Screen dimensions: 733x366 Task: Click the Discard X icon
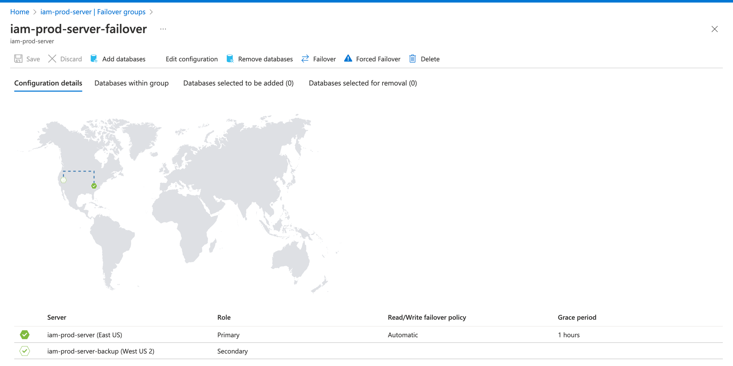click(52, 59)
